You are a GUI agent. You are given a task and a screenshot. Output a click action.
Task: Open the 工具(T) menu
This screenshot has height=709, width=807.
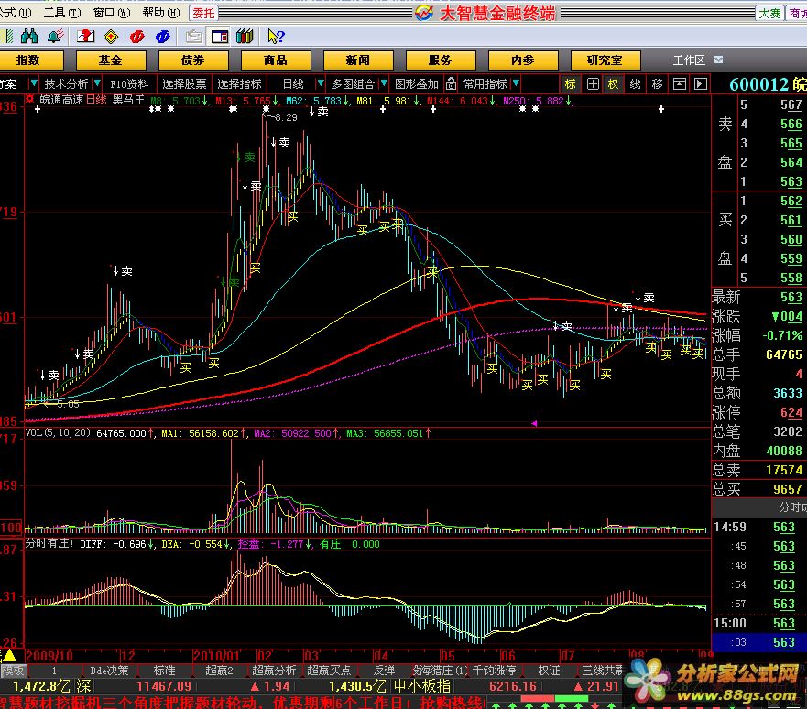point(62,13)
